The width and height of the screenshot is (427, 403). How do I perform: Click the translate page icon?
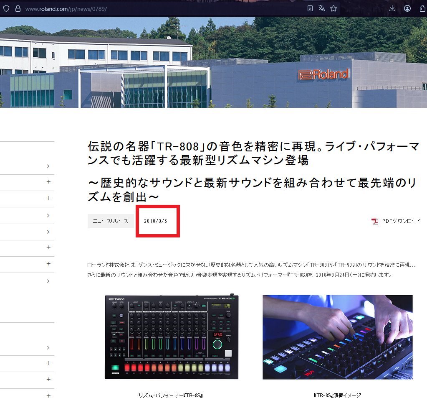tap(322, 8)
